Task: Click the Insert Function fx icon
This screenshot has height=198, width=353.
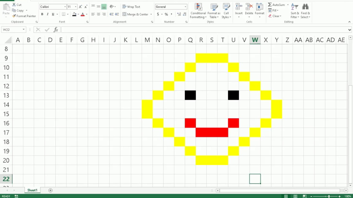Action: tap(56, 30)
